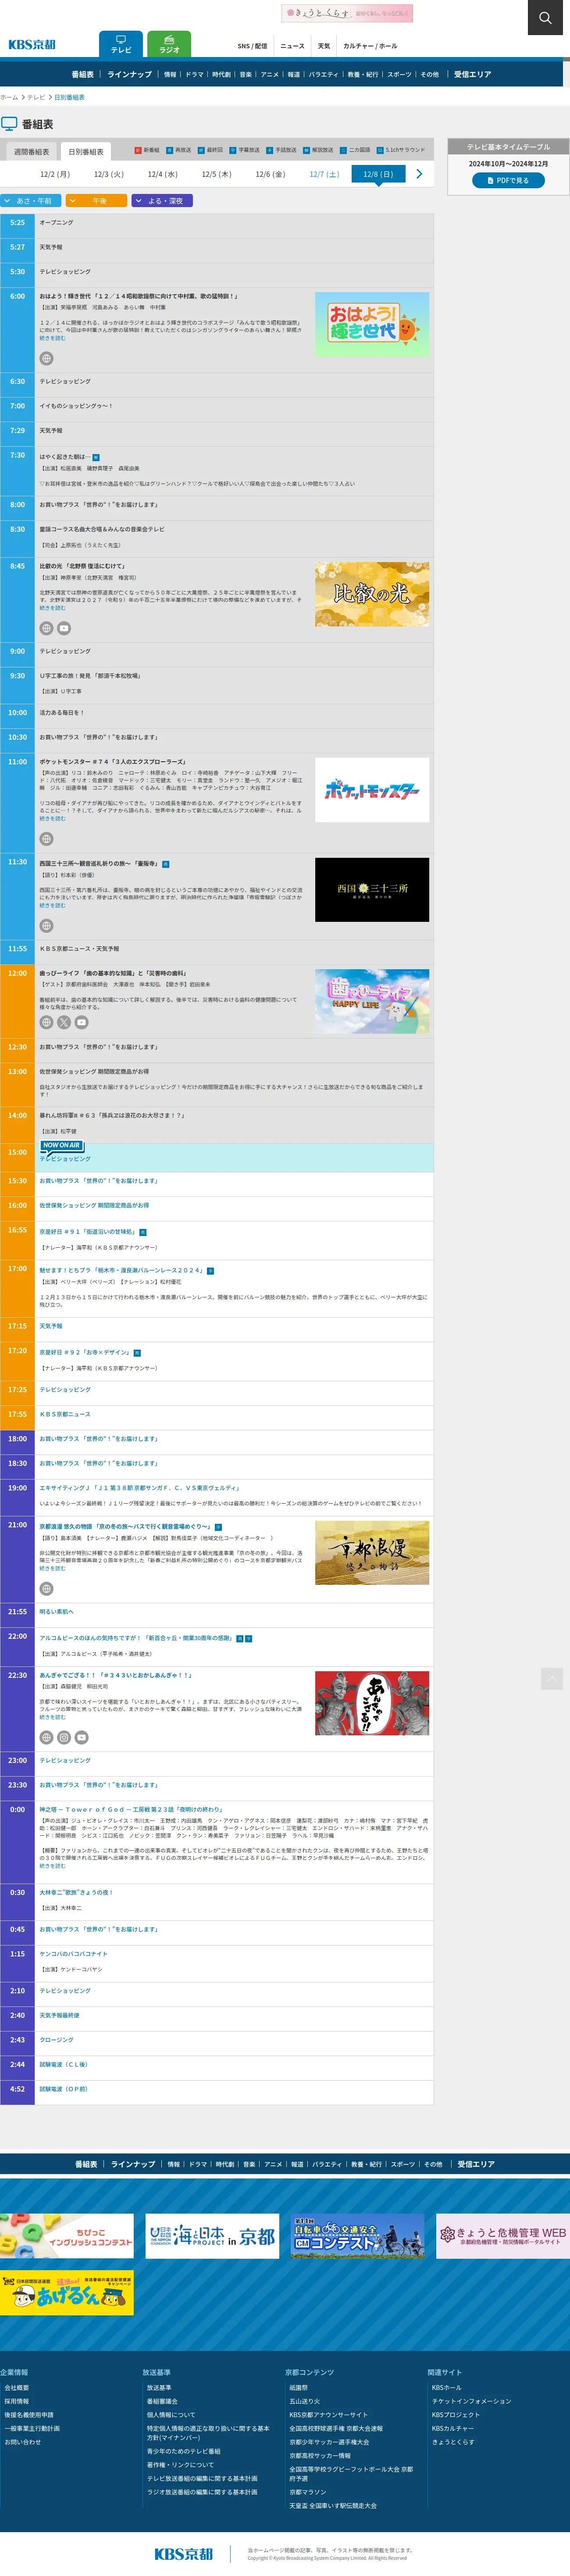Open the 15:00 テレビショッピング on-air program
The height and width of the screenshot is (2576, 570).
[65, 1159]
